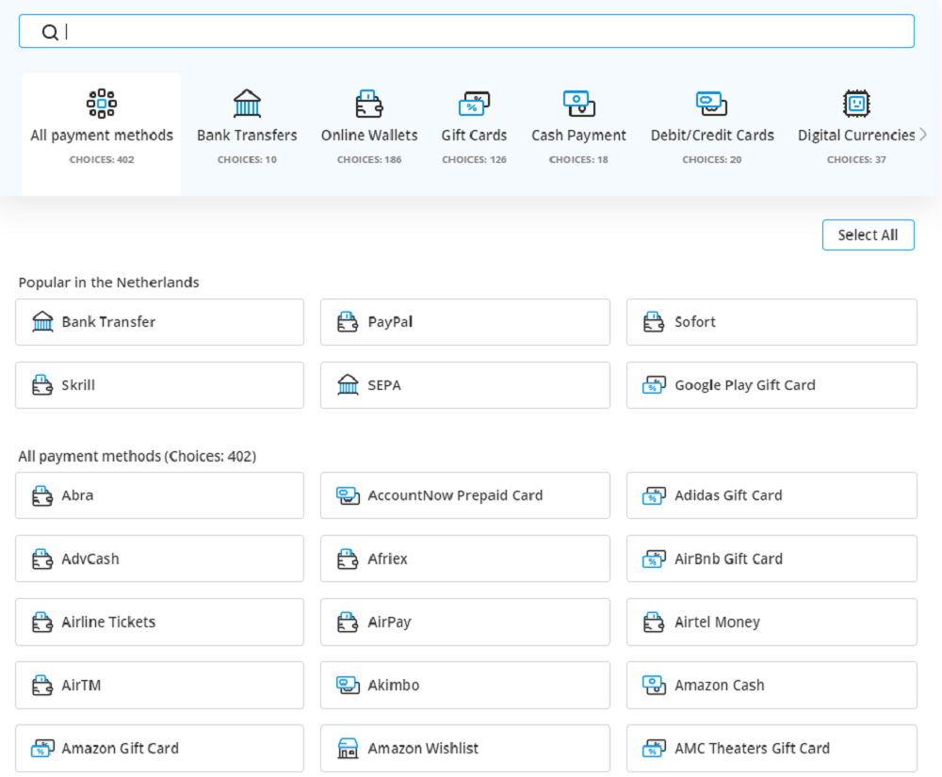
Task: Pick Airtel Money option
Action: point(771,623)
